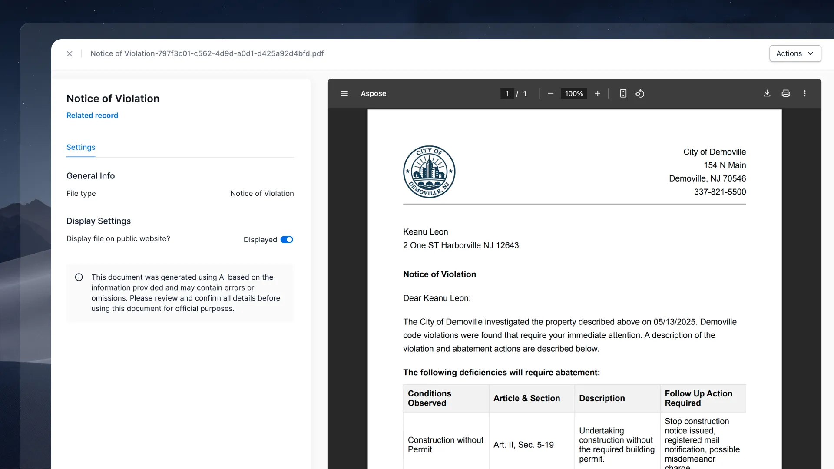Image resolution: width=834 pixels, height=469 pixels.
Task: Open the PDF sidebar hamburger menu
Action: [x=344, y=93]
